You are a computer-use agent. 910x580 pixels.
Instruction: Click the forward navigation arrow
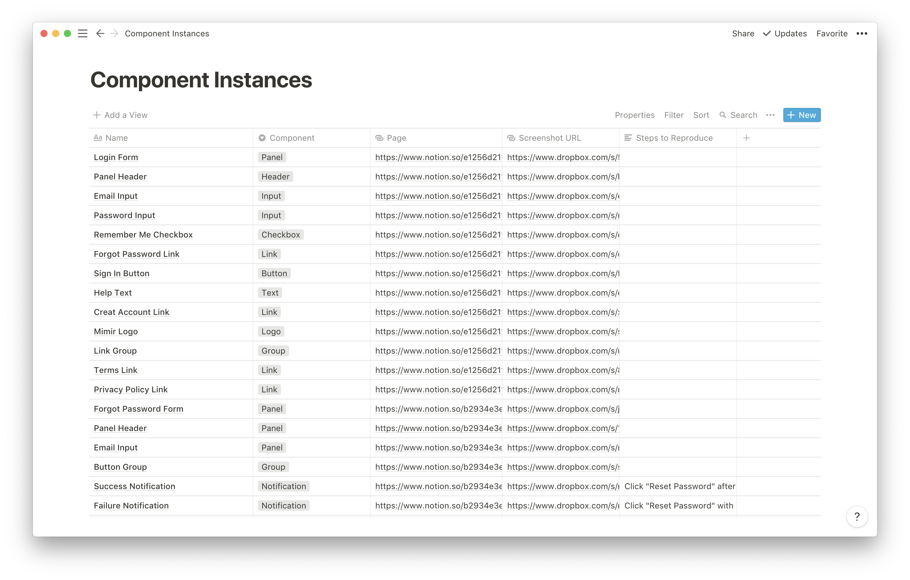pos(114,34)
